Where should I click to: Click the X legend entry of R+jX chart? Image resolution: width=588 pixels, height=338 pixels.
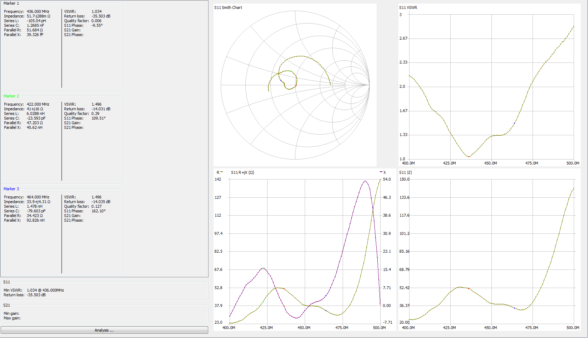tap(383, 172)
